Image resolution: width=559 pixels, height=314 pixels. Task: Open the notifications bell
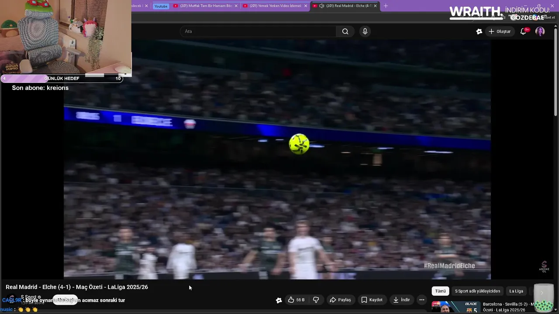523,31
